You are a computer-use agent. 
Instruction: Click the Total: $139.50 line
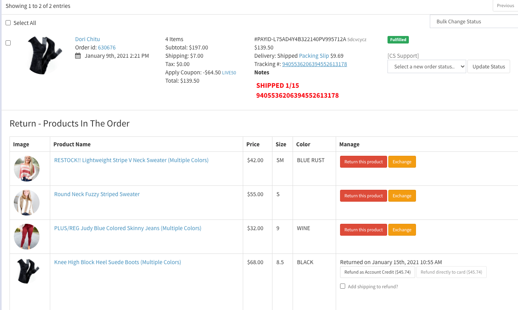(182, 81)
